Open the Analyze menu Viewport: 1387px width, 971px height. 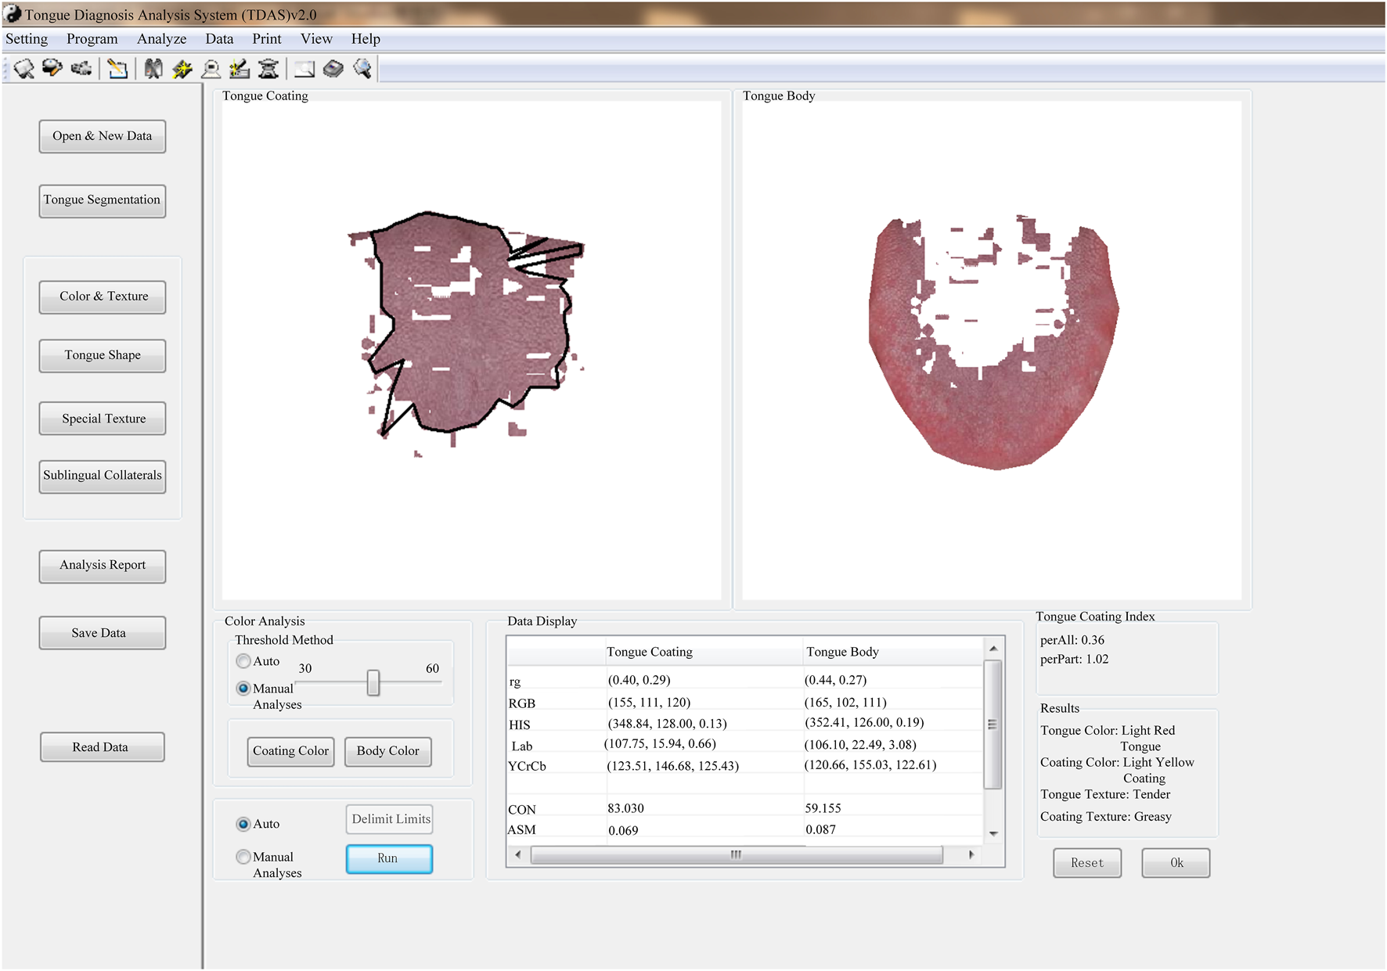(x=161, y=39)
